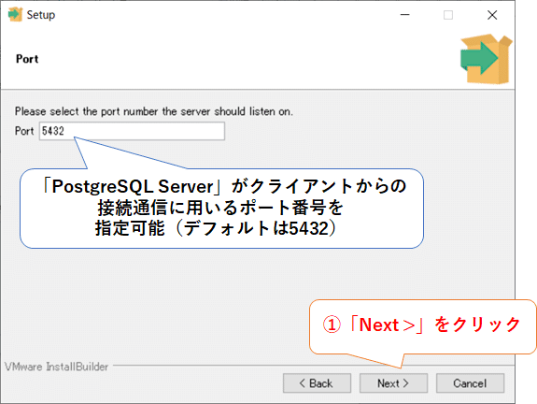Click the installer box logo in header
Viewport: 537px width, 404px height.
click(x=486, y=59)
